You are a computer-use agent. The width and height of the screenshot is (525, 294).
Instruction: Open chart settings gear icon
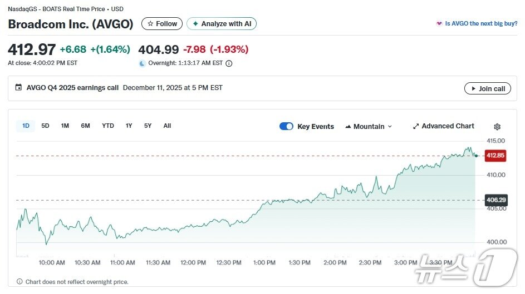click(497, 127)
